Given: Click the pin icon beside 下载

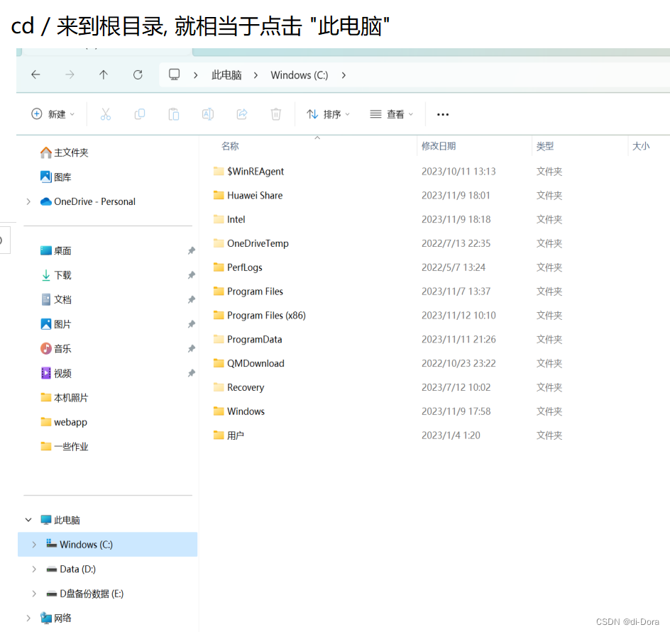Looking at the screenshot, I should pos(192,275).
